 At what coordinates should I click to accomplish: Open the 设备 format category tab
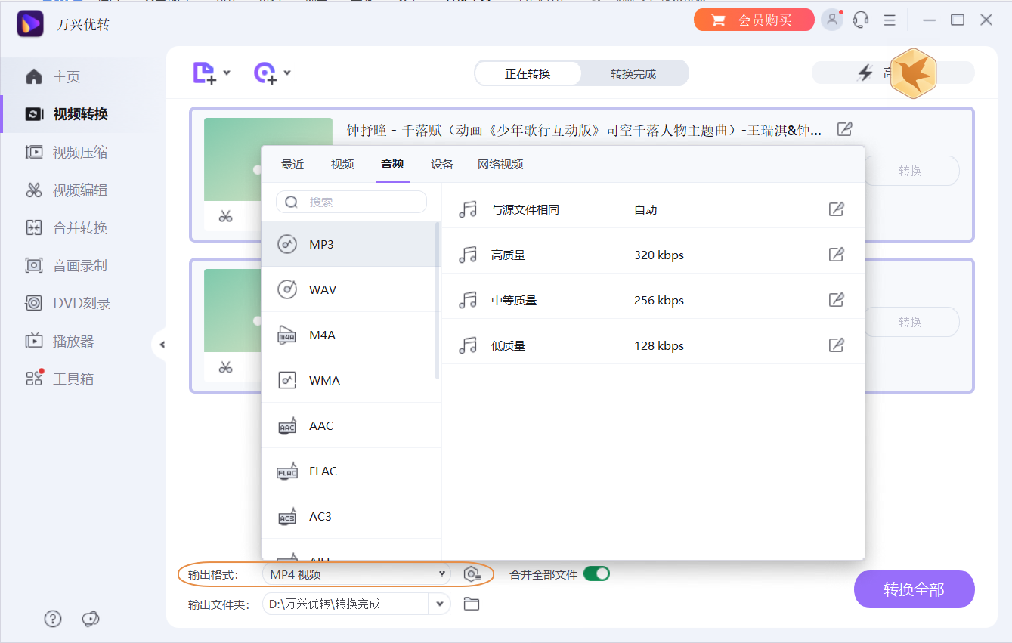(441, 164)
